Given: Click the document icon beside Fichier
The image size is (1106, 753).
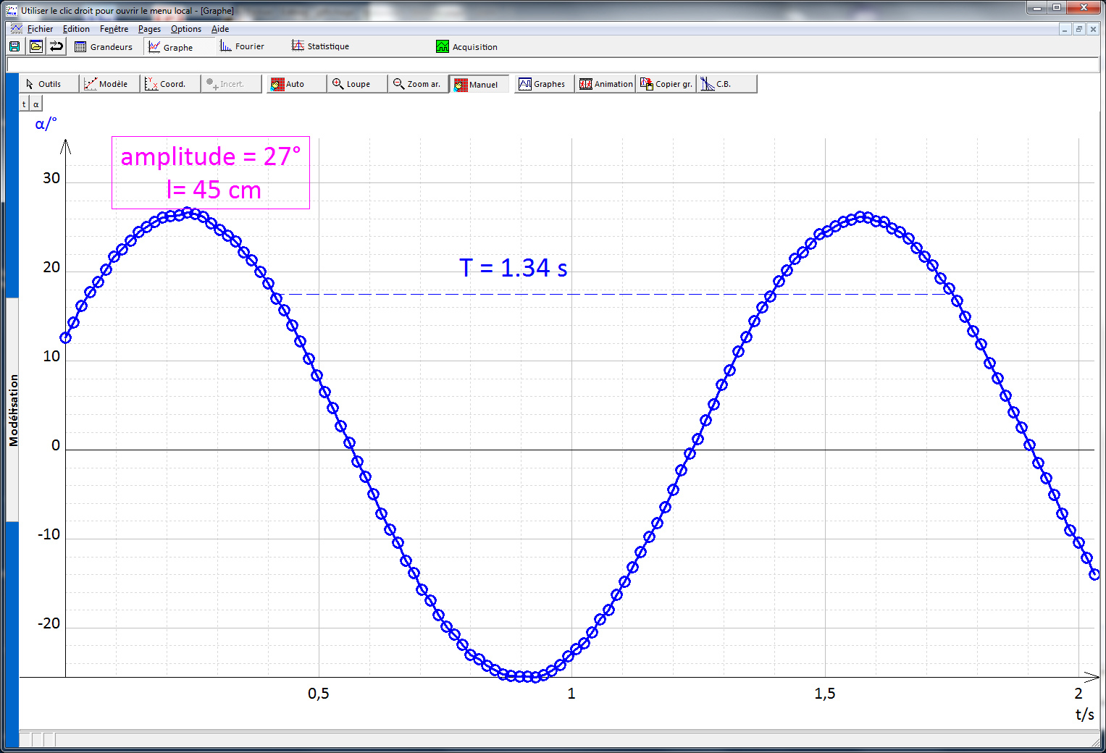Looking at the screenshot, I should tap(16, 29).
